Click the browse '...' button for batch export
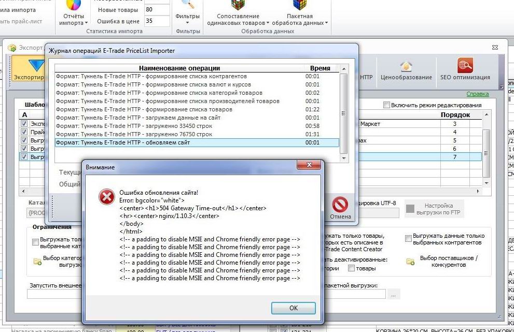Screen dimensions: 514x332 point(393,294)
